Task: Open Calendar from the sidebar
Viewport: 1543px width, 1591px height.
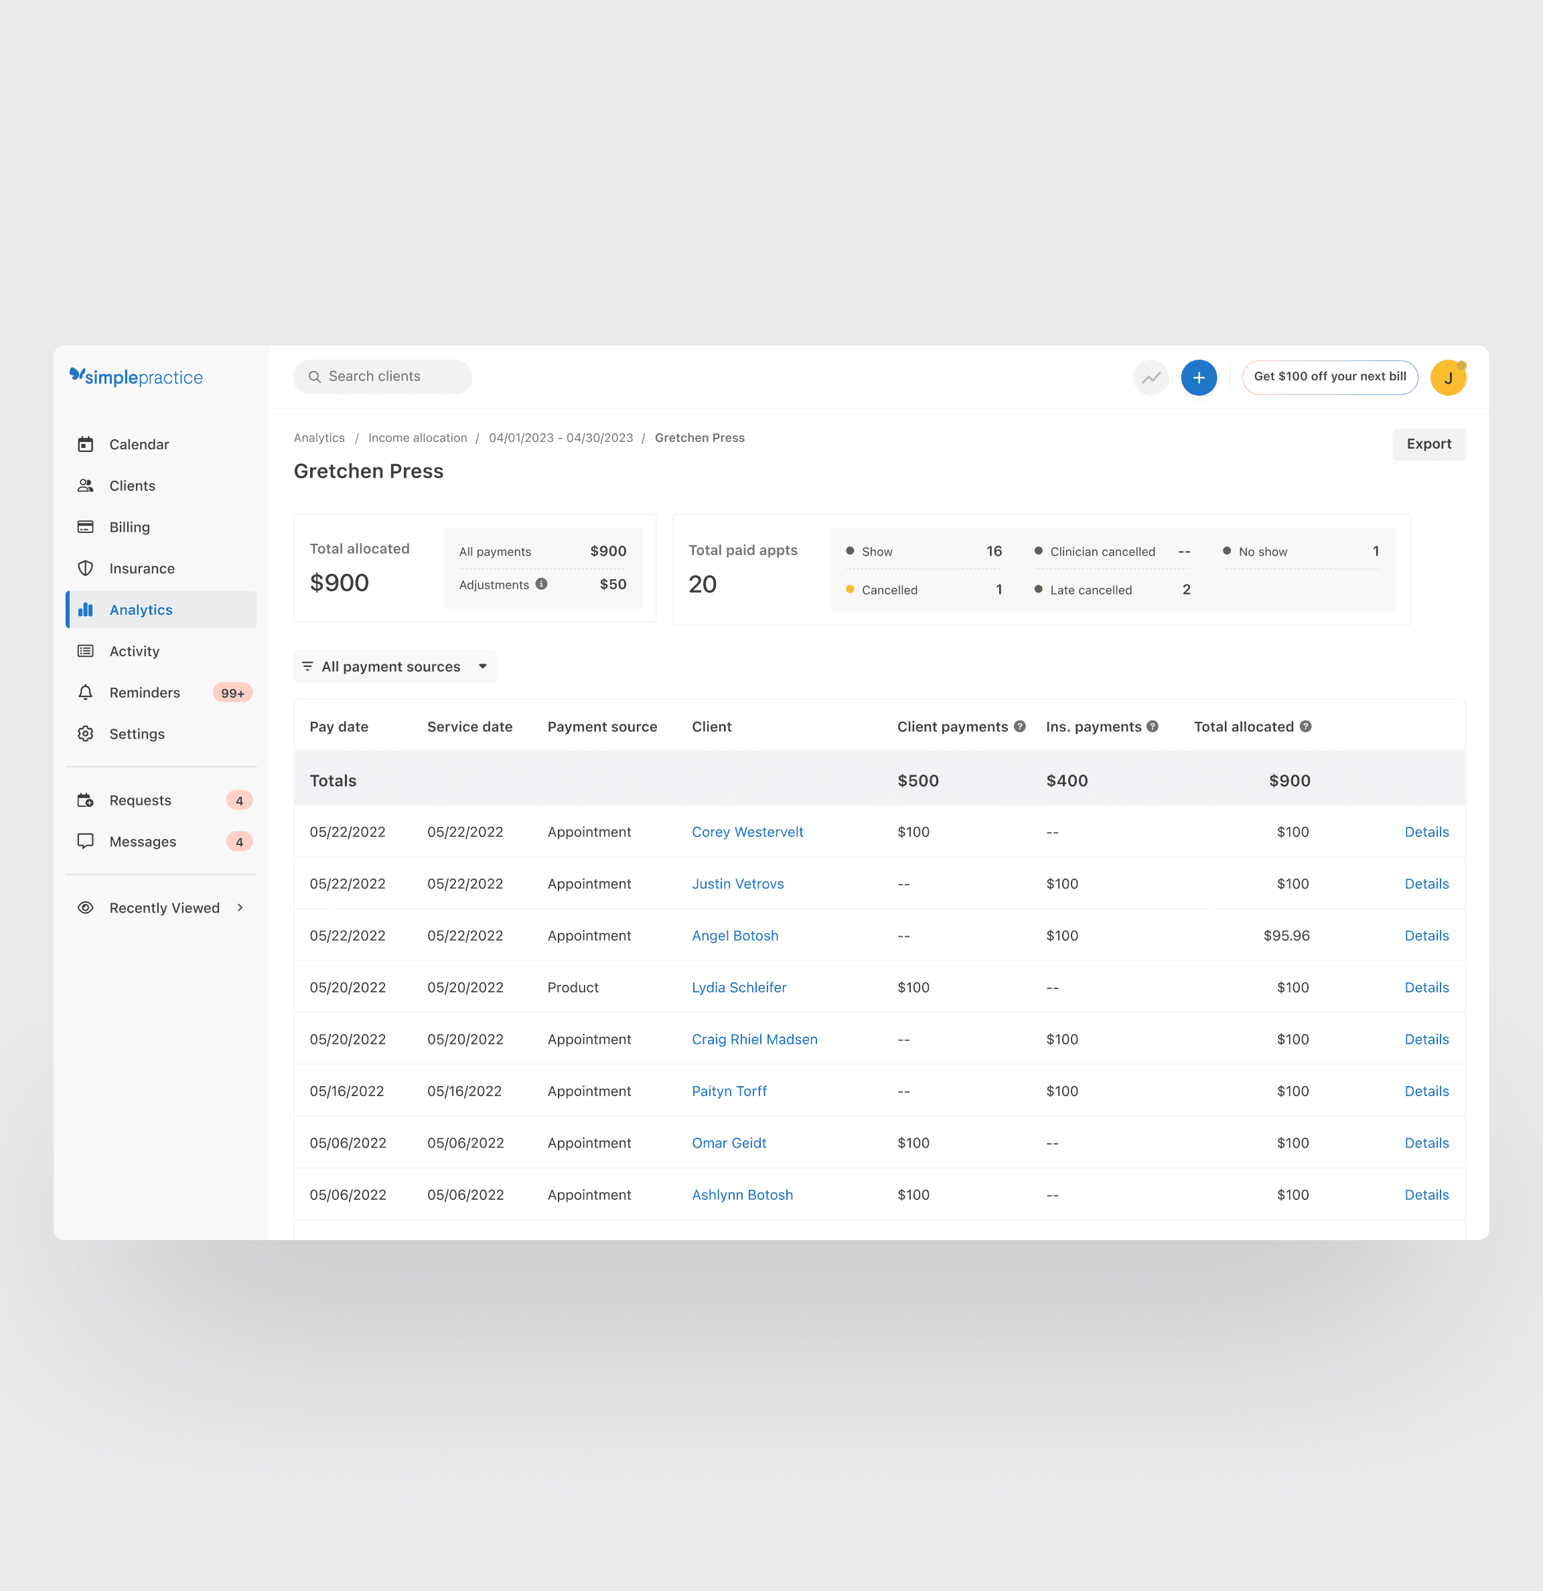Action: (139, 444)
